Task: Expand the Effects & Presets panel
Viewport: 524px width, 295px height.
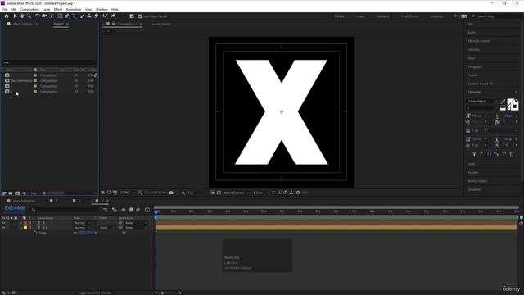Action: (x=479, y=41)
